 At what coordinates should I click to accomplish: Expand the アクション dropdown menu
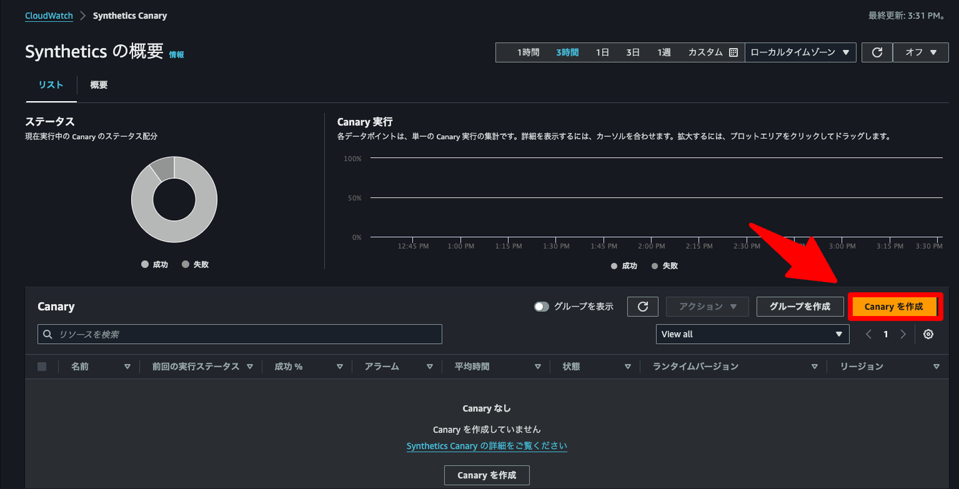[x=708, y=307]
